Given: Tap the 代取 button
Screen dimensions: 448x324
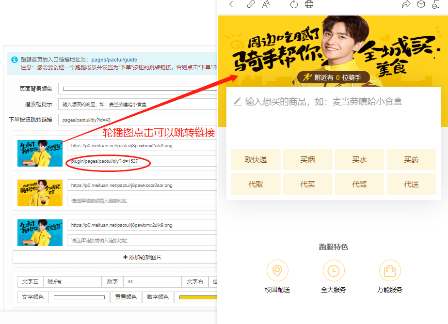Looking at the screenshot, I should pos(256,184).
